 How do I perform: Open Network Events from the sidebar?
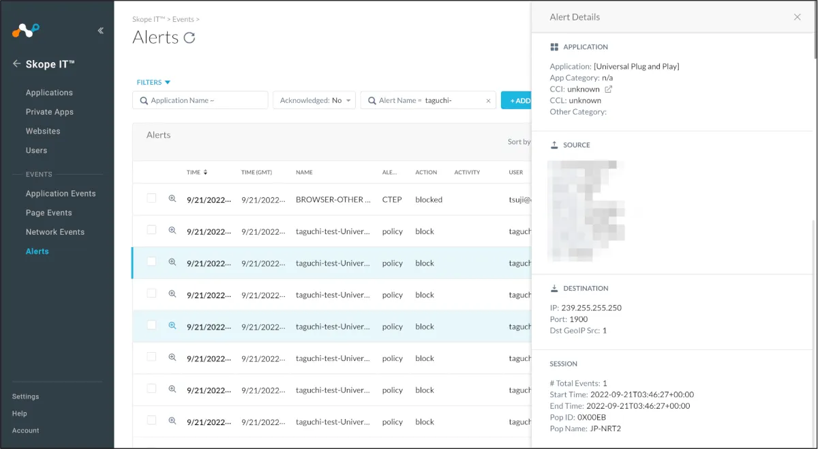click(55, 232)
